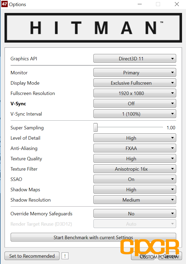Open the Monitor dropdown set to Primary

tap(135, 72)
